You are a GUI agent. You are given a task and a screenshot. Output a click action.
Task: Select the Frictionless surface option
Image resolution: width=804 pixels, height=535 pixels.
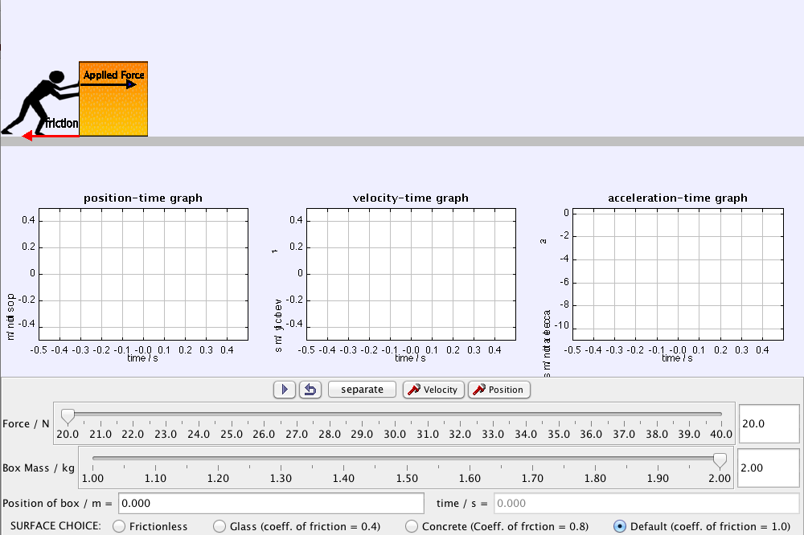[x=119, y=526]
